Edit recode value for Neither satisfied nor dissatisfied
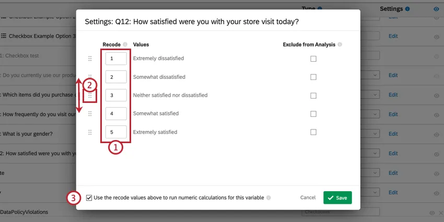This screenshot has width=444, height=222. [116, 96]
